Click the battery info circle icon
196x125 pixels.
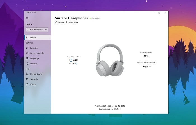[x=76, y=64]
